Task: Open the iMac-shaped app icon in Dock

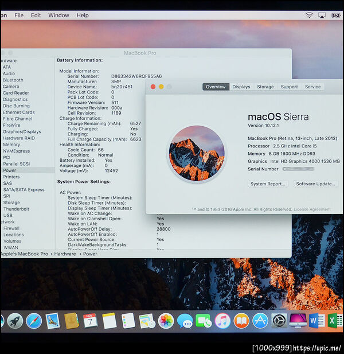Action: tap(298, 321)
